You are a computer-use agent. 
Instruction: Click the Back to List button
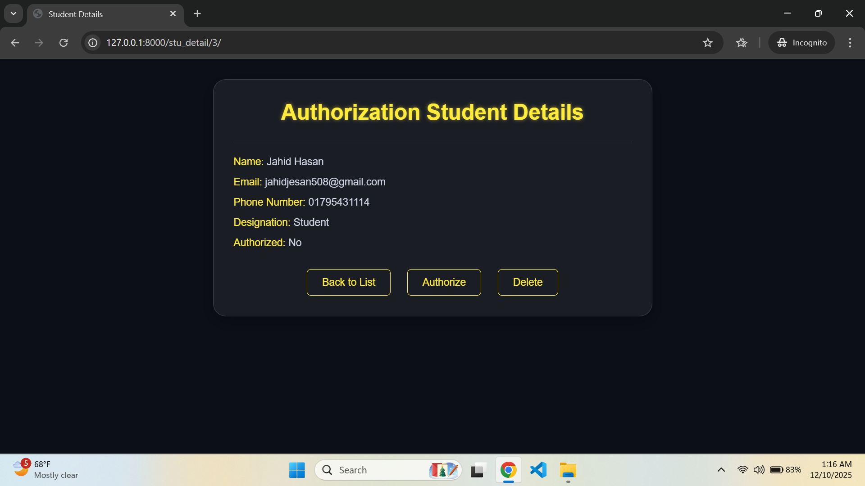tap(348, 282)
